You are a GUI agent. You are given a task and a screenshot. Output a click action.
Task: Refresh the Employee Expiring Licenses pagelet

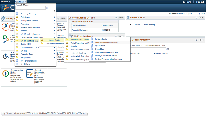116,18
